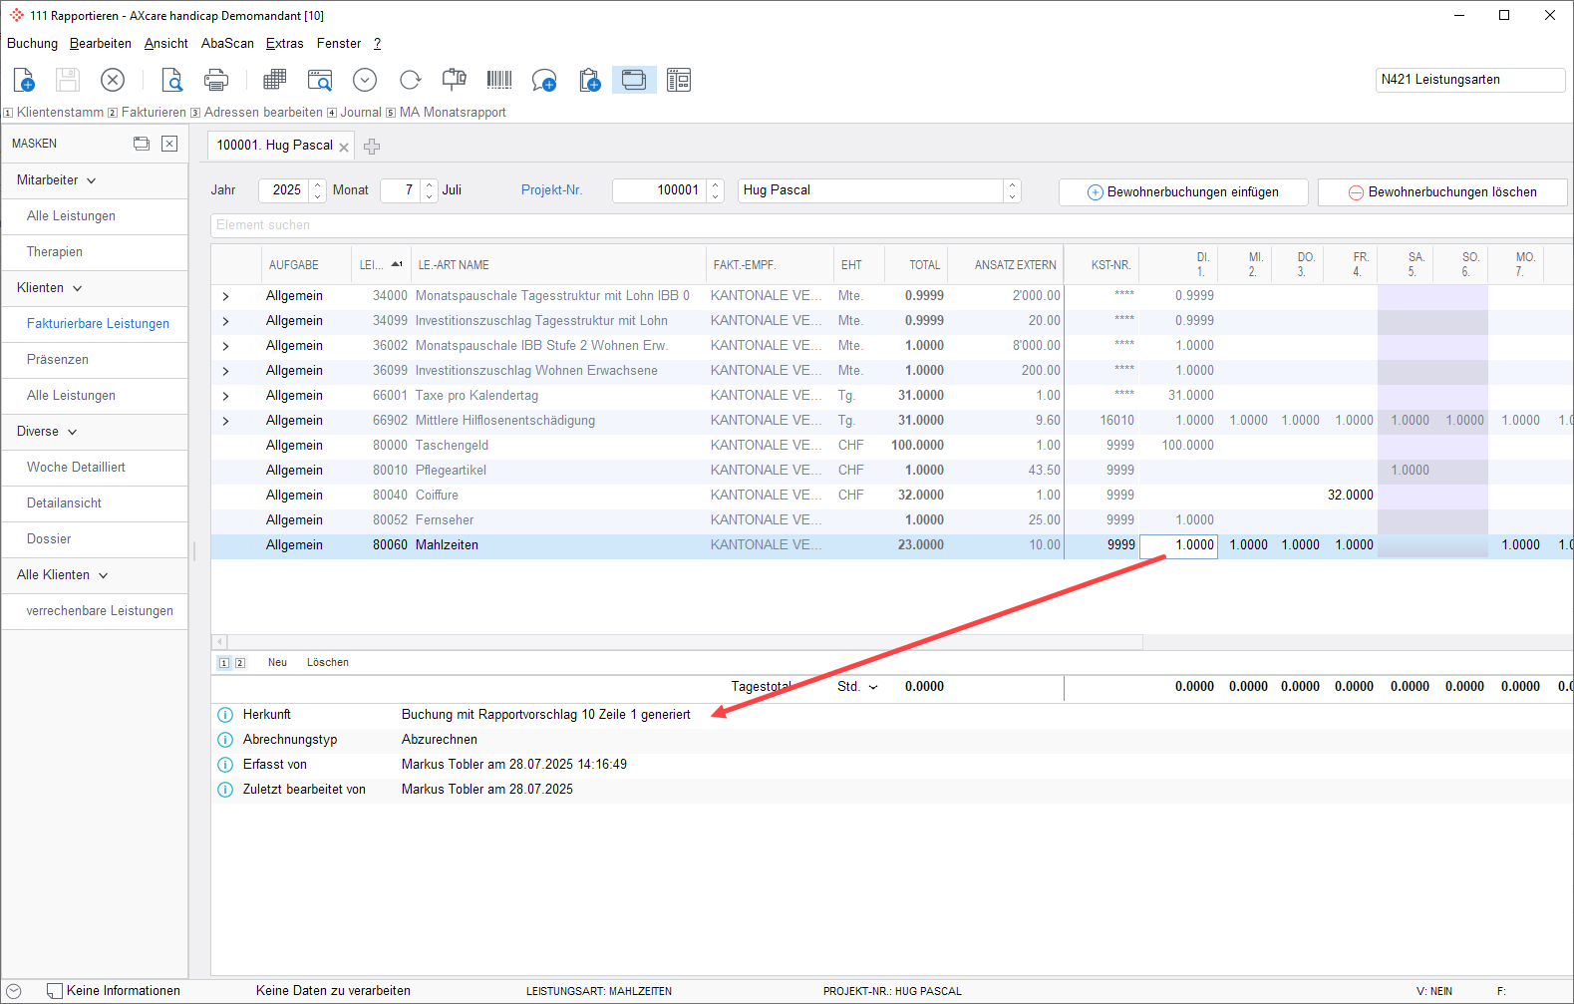Image resolution: width=1574 pixels, height=1004 pixels.
Task: Click the refresh icon in toolbar
Action: click(x=410, y=80)
